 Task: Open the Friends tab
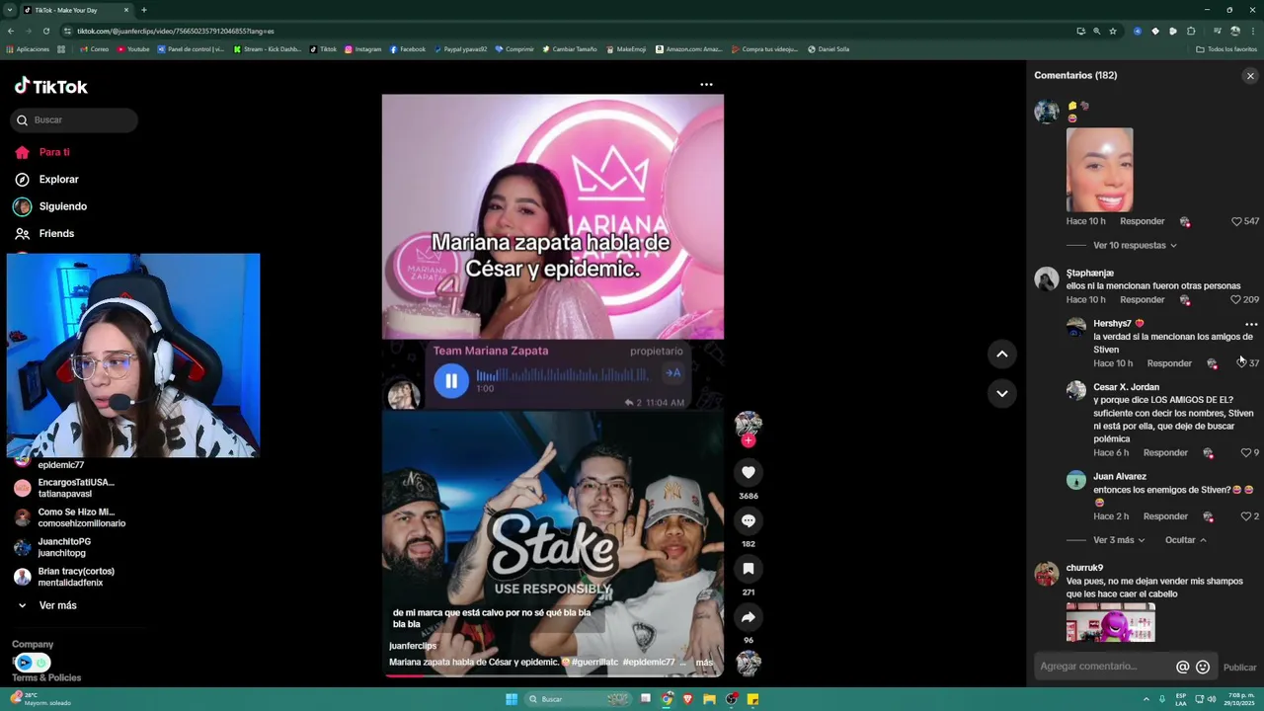(x=44, y=233)
